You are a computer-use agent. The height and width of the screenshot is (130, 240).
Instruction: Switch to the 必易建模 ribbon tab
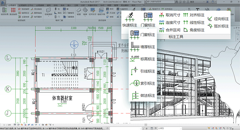[x=40, y=5]
